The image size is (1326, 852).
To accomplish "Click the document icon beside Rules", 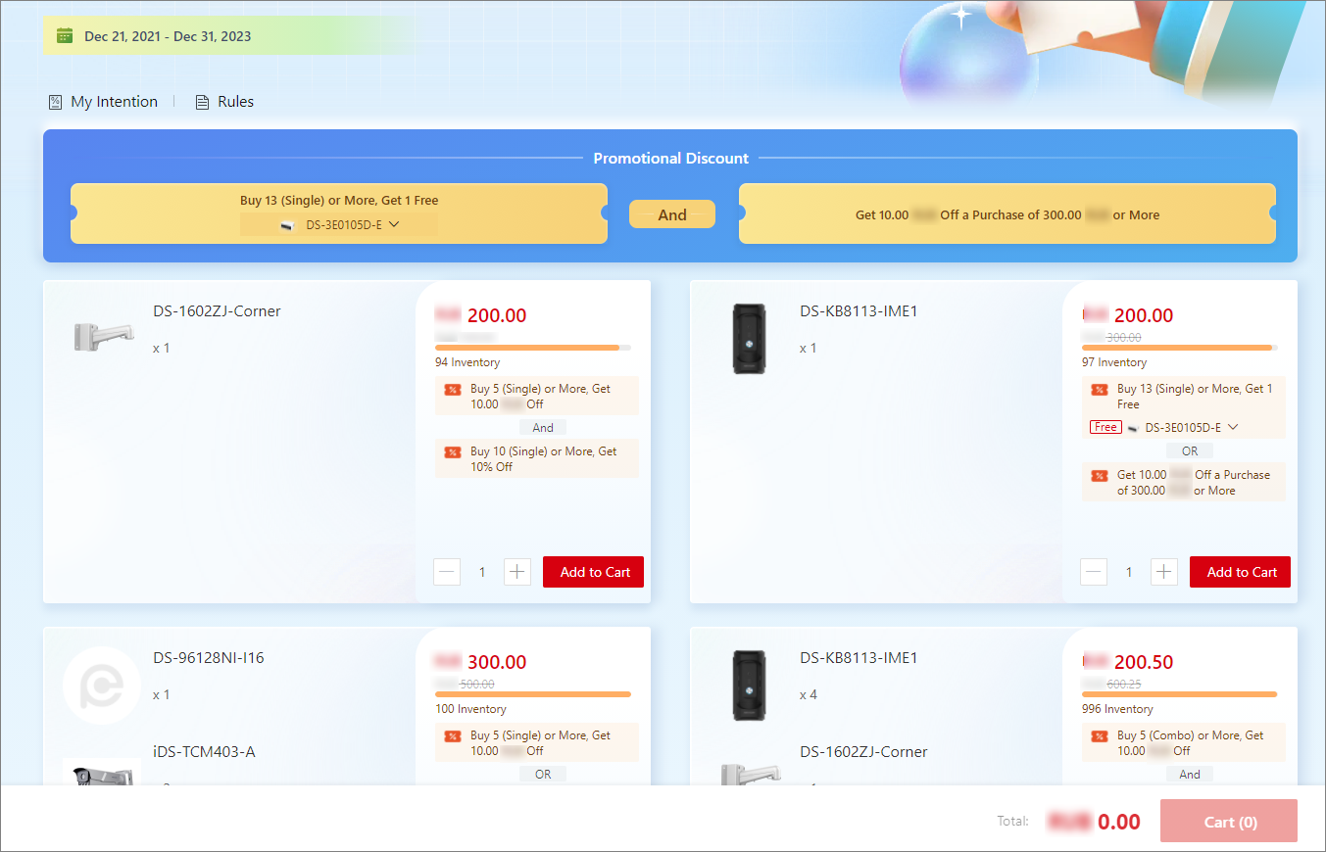I will pos(203,102).
